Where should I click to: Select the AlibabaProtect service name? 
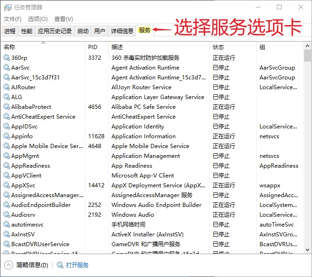pos(31,107)
